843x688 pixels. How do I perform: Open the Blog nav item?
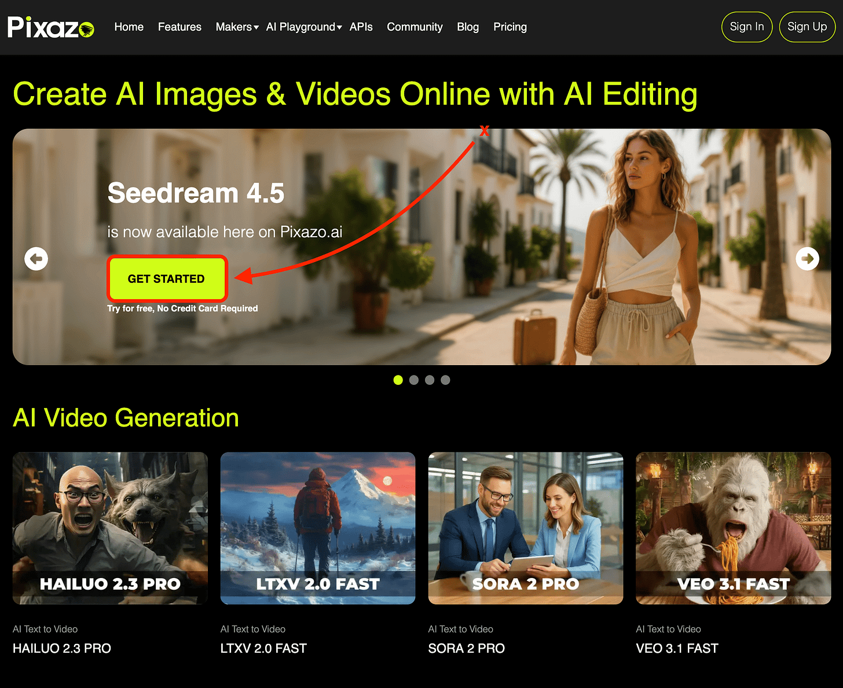pos(468,27)
